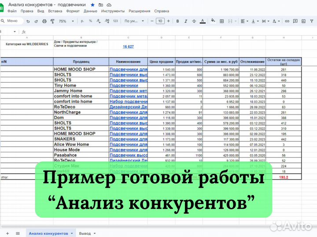317x237 pixels.
Task: Search menus with the Меню box
Action: 11,21
